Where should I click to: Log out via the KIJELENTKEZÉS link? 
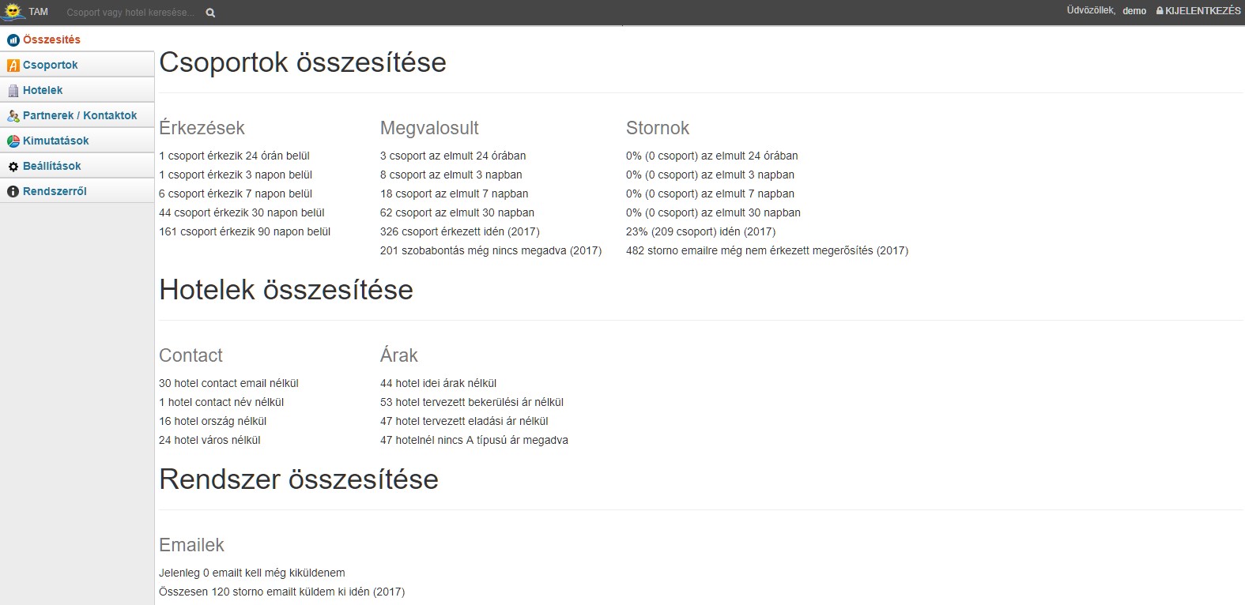[1202, 11]
